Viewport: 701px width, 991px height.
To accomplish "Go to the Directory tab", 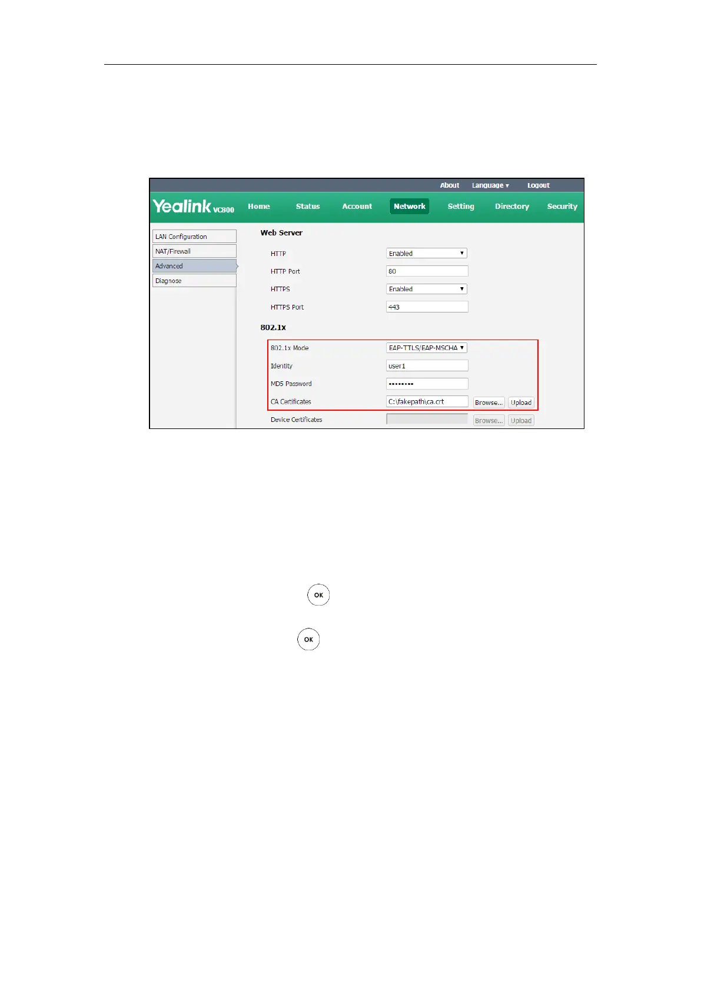I will 512,207.
